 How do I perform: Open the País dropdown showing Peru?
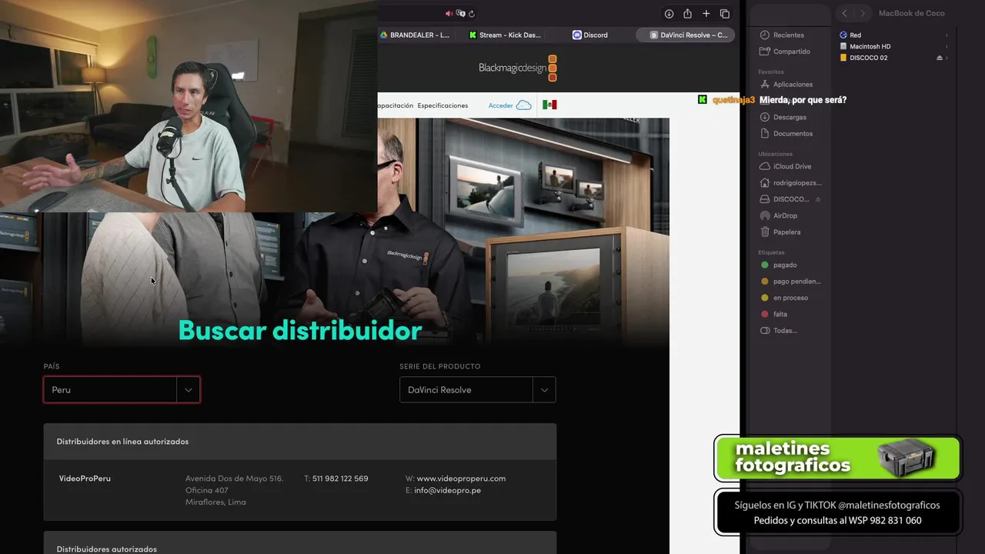tap(122, 389)
